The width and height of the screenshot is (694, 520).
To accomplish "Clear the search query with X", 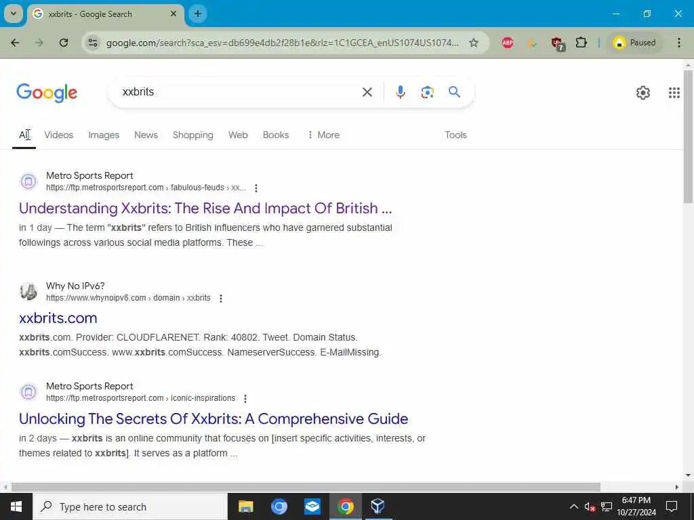I will (x=367, y=92).
